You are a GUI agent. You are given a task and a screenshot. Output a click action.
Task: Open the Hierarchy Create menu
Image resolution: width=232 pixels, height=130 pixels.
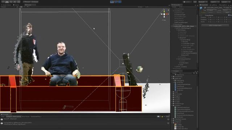(x=175, y=7)
